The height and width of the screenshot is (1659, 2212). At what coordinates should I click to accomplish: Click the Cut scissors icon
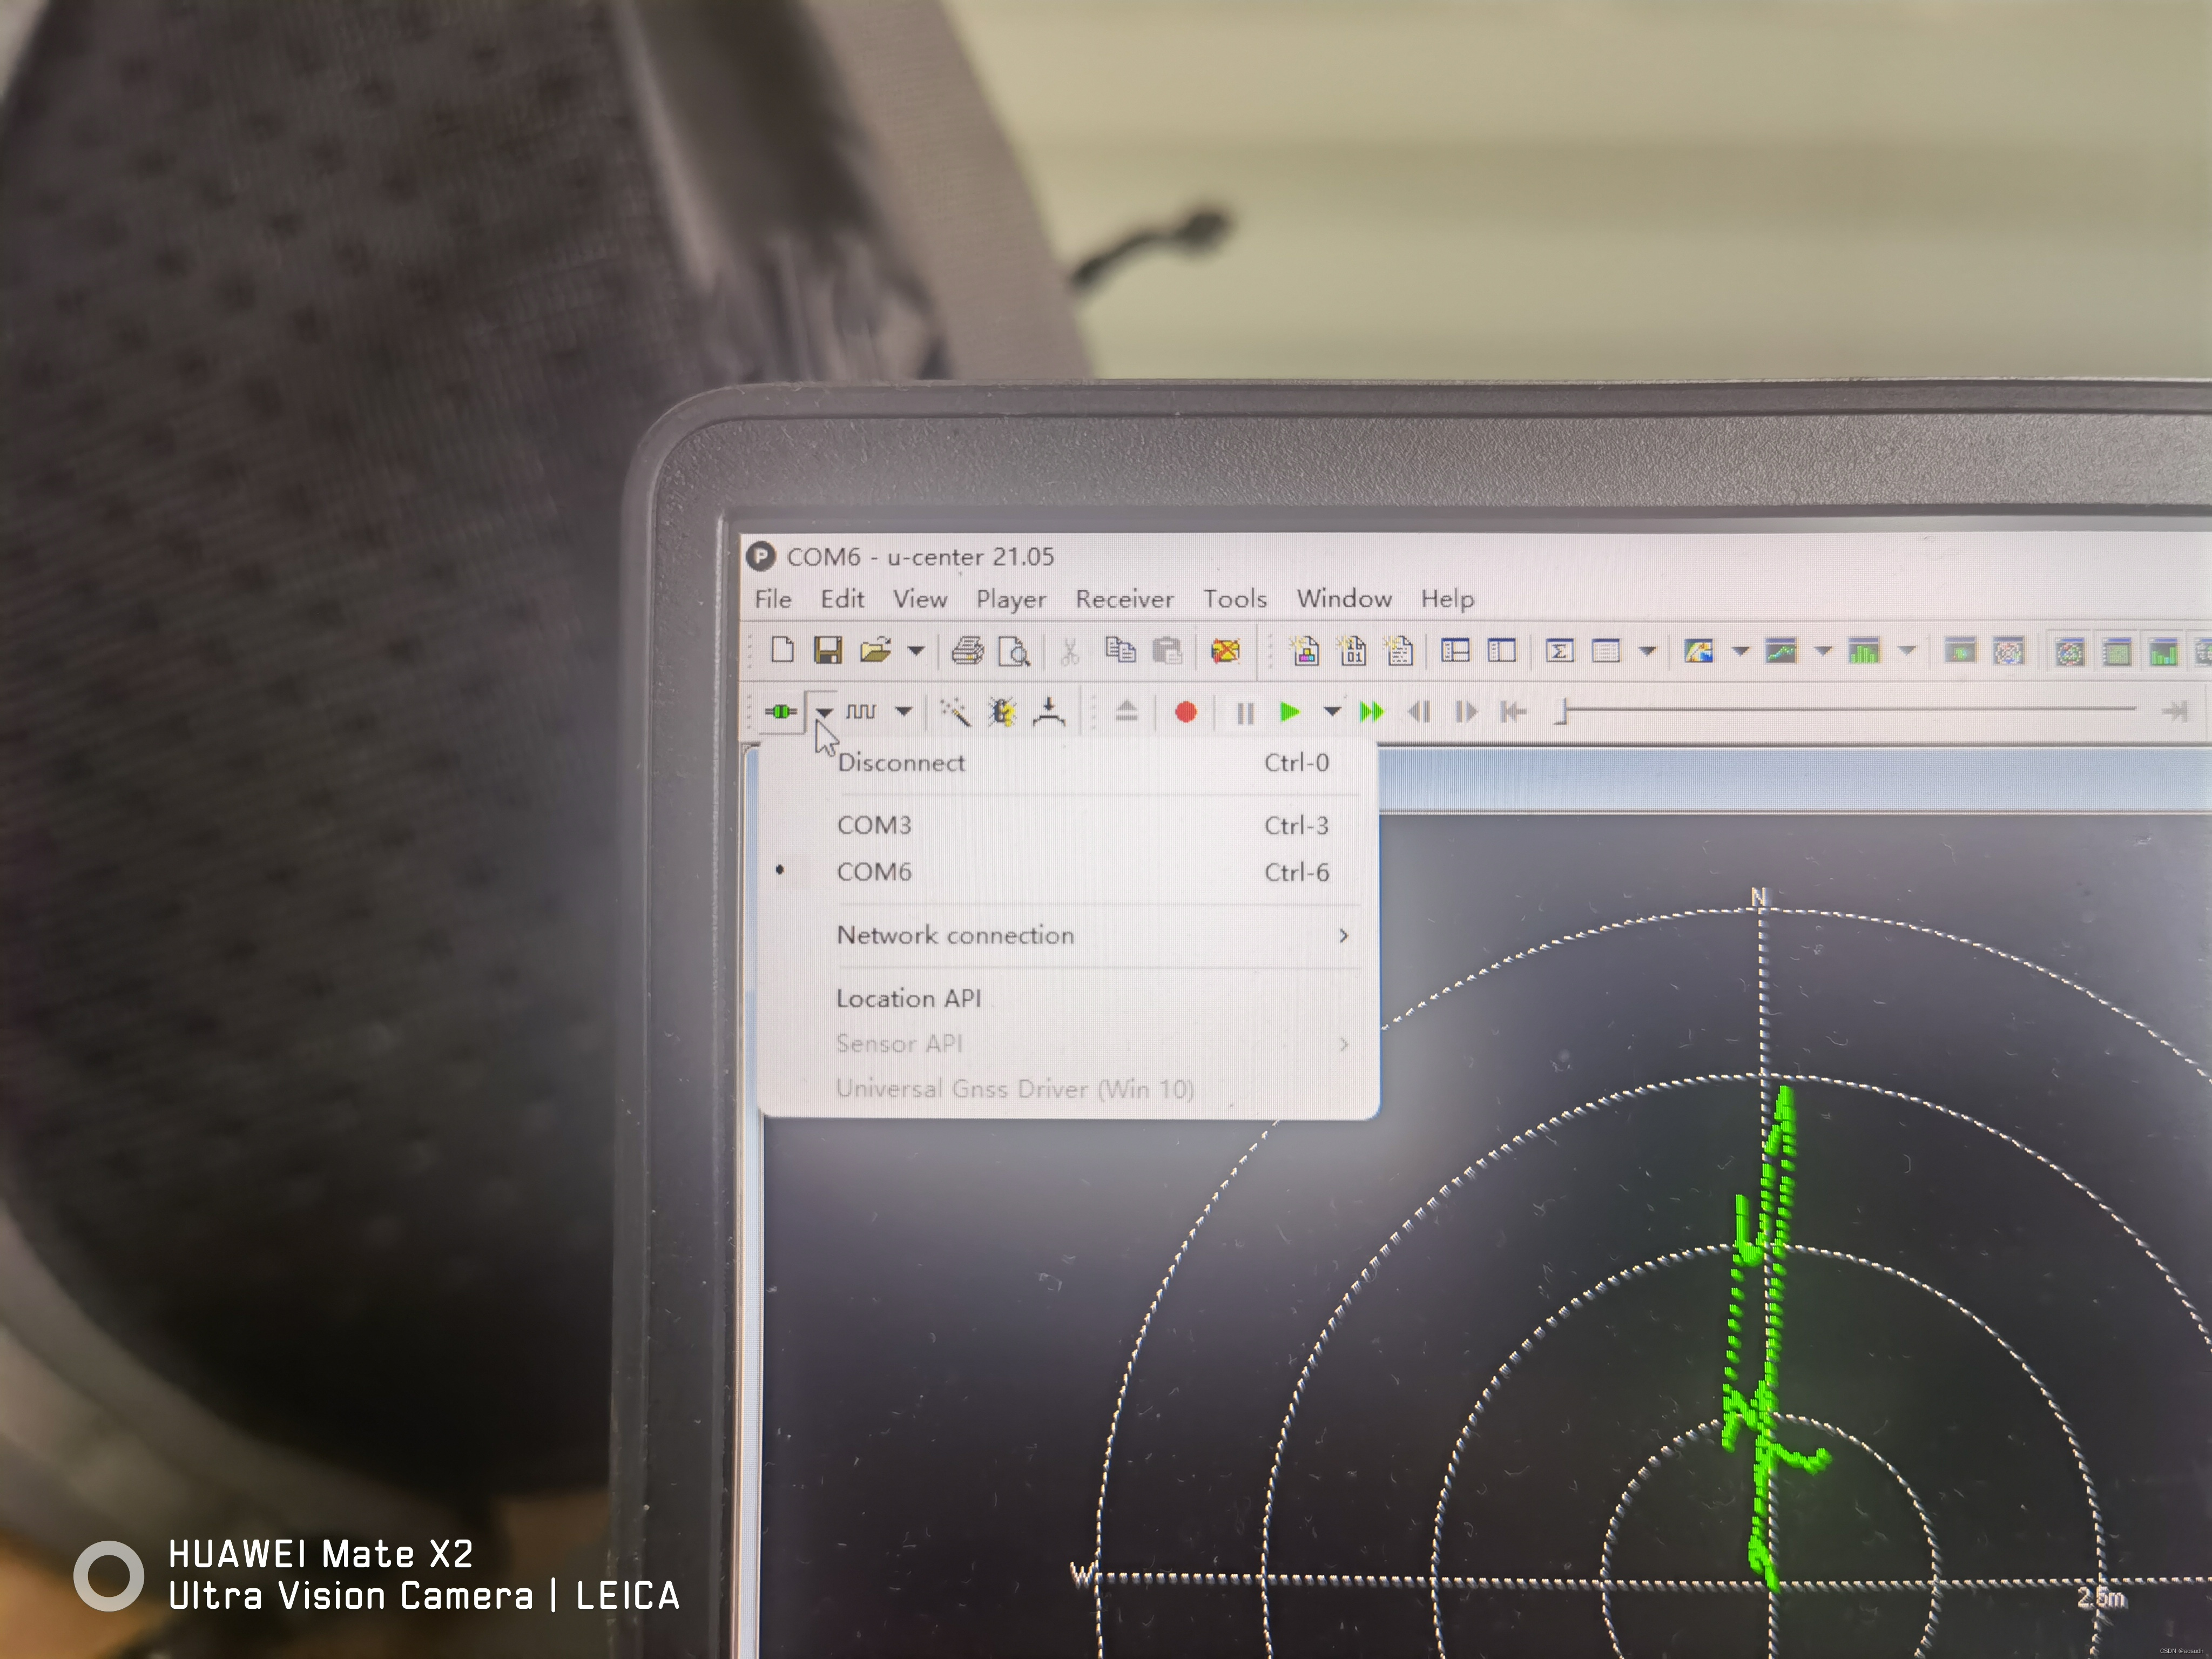tap(1070, 652)
